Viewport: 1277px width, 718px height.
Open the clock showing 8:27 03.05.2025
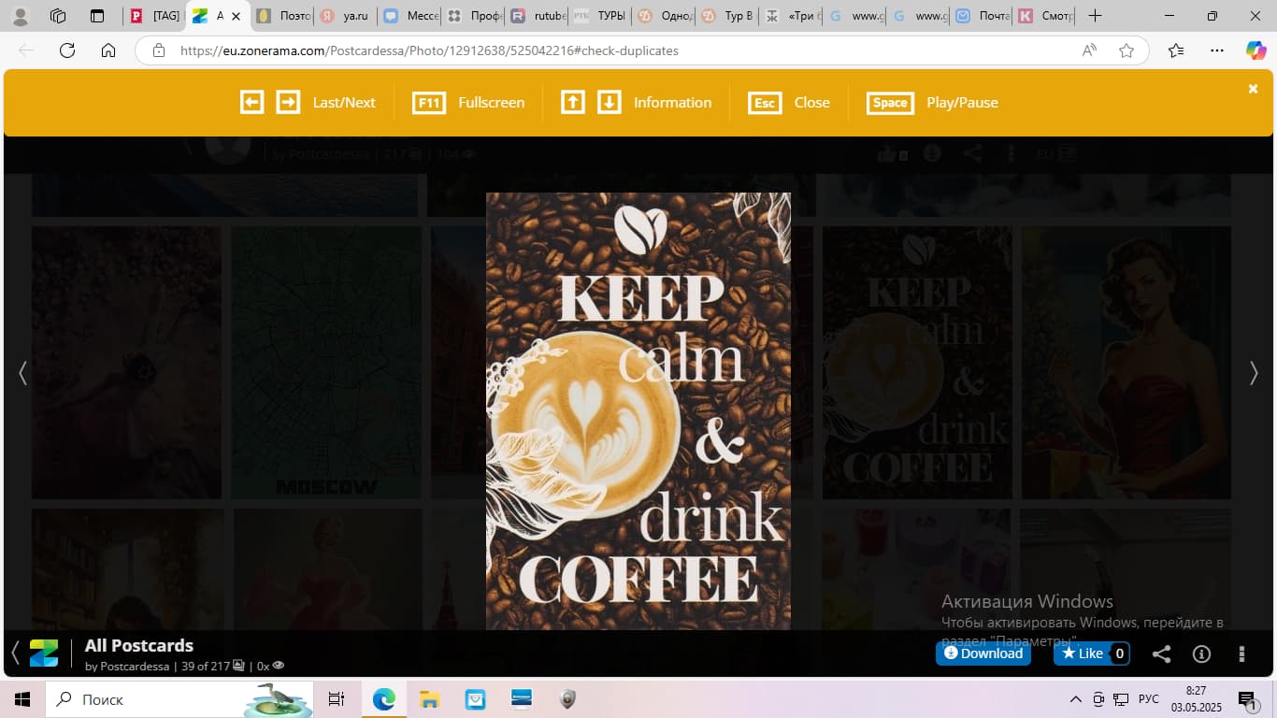pyautogui.click(x=1195, y=699)
